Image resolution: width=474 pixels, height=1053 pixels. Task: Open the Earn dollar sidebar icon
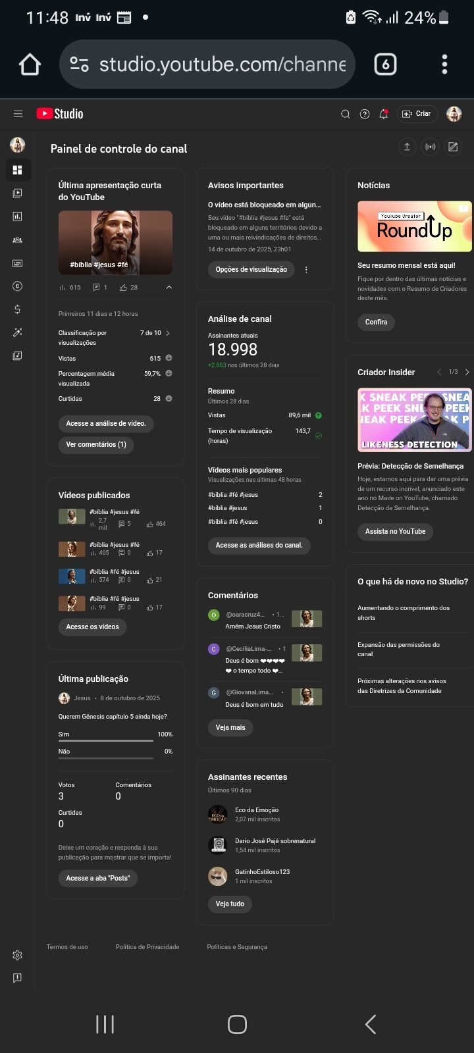[18, 309]
